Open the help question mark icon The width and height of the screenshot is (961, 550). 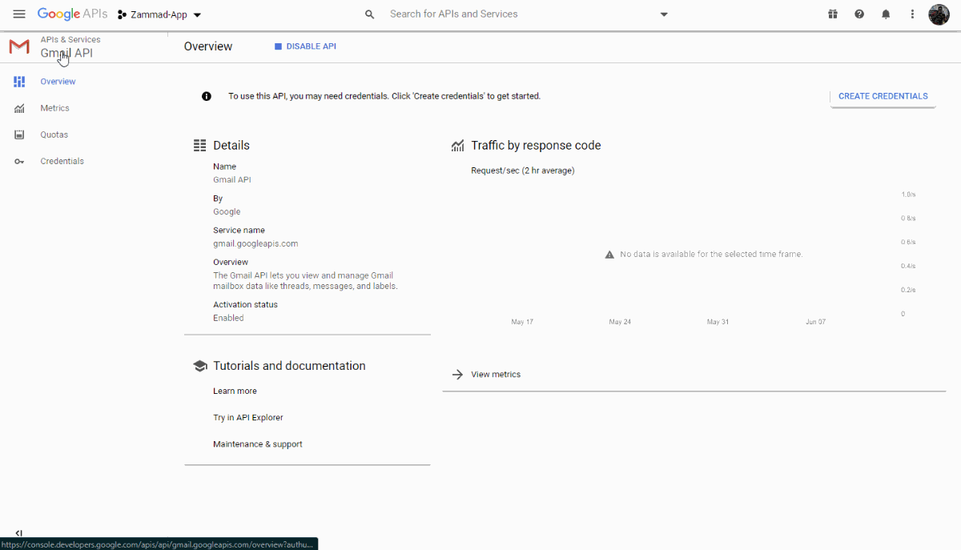click(x=859, y=14)
